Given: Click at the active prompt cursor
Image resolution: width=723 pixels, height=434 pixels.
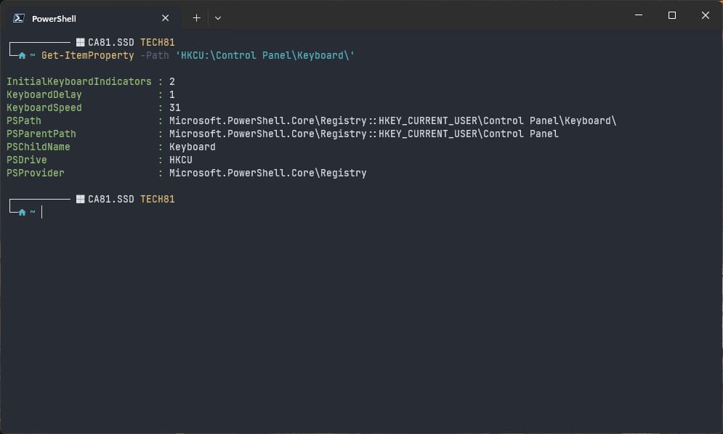Looking at the screenshot, I should click(x=42, y=212).
